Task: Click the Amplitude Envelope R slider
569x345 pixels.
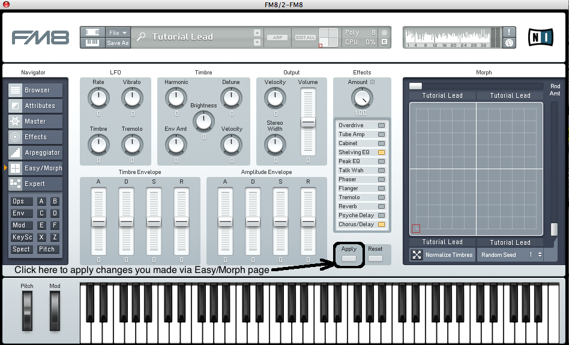Action: pyautogui.click(x=308, y=221)
